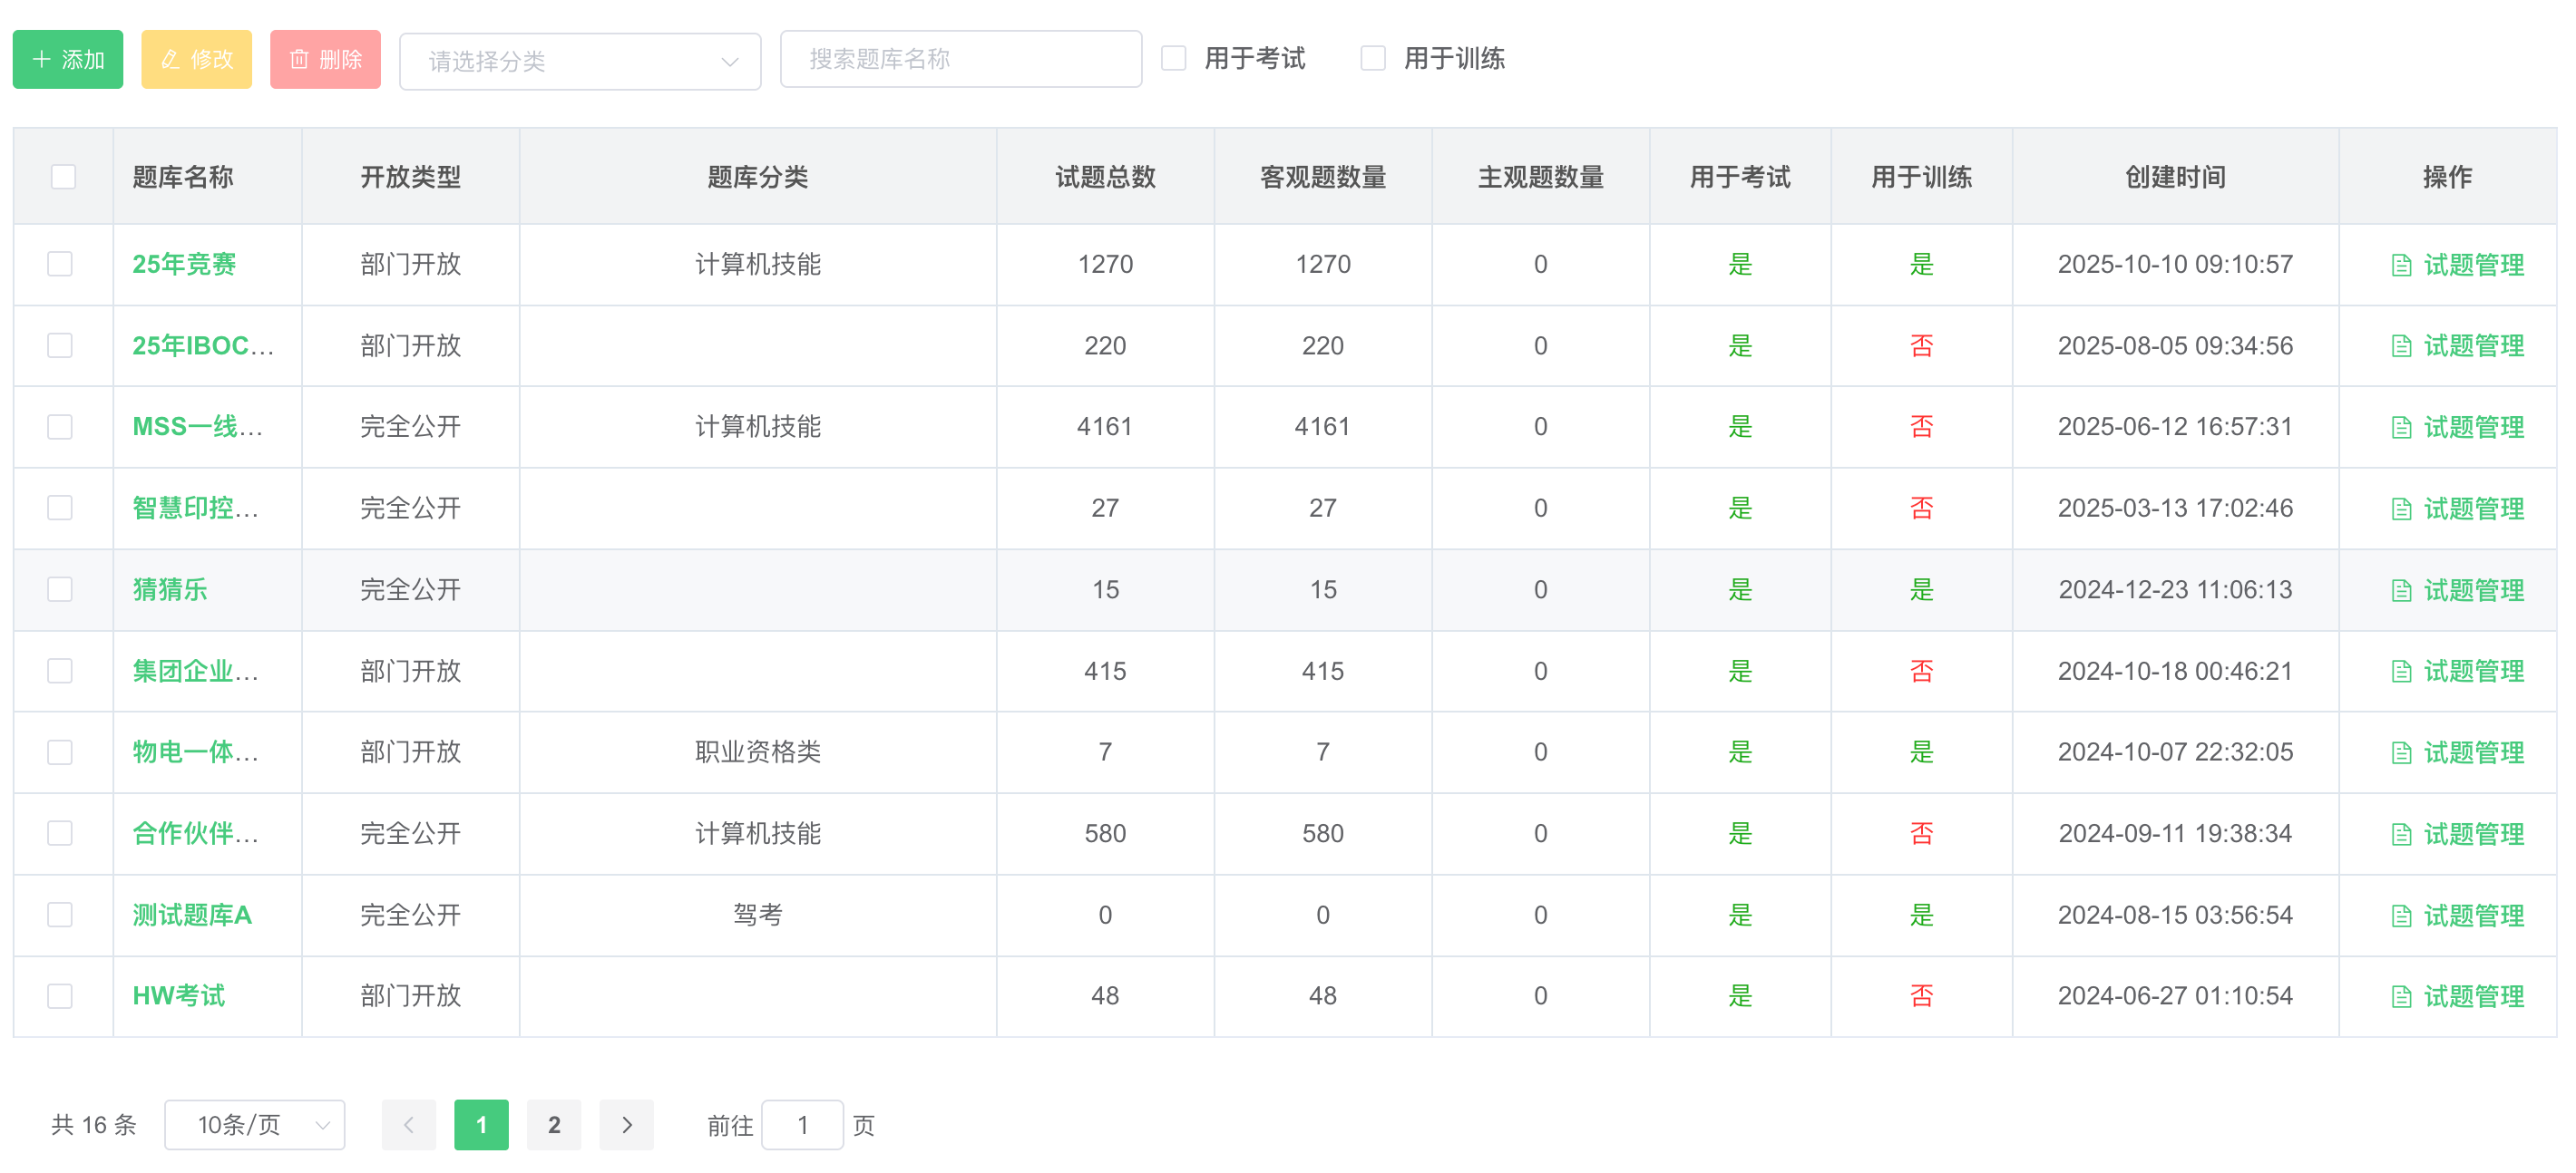Viewport: 2576px width, 1173px height.
Task: Open the 合作伙伴 question bank link
Action: pos(196,833)
